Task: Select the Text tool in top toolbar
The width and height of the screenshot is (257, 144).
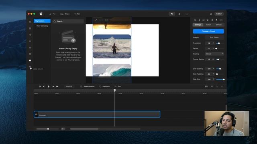Action: pyautogui.click(x=77, y=14)
